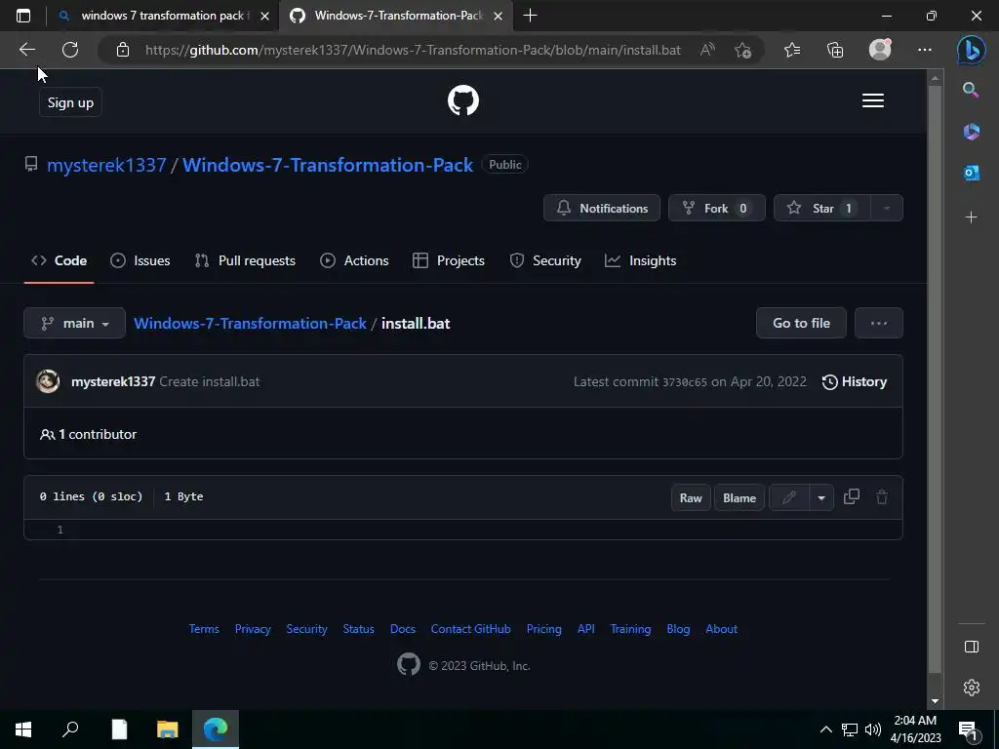The image size is (999, 749).
Task: Open Outlook in the sidebar
Action: click(971, 173)
